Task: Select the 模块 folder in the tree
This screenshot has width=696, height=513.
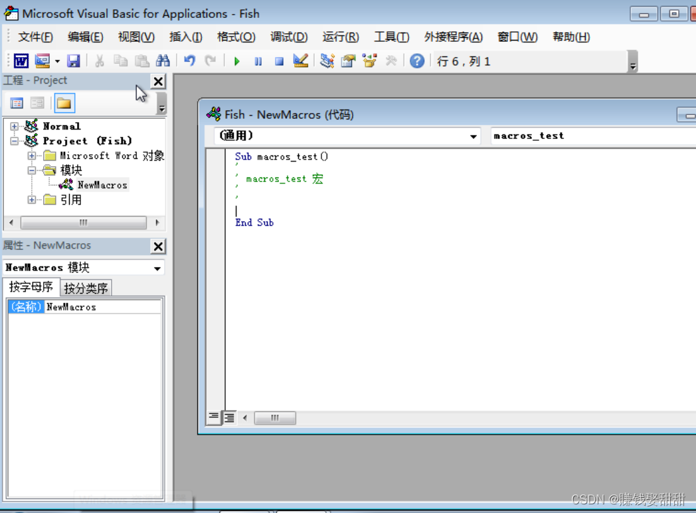Action: pos(71,171)
